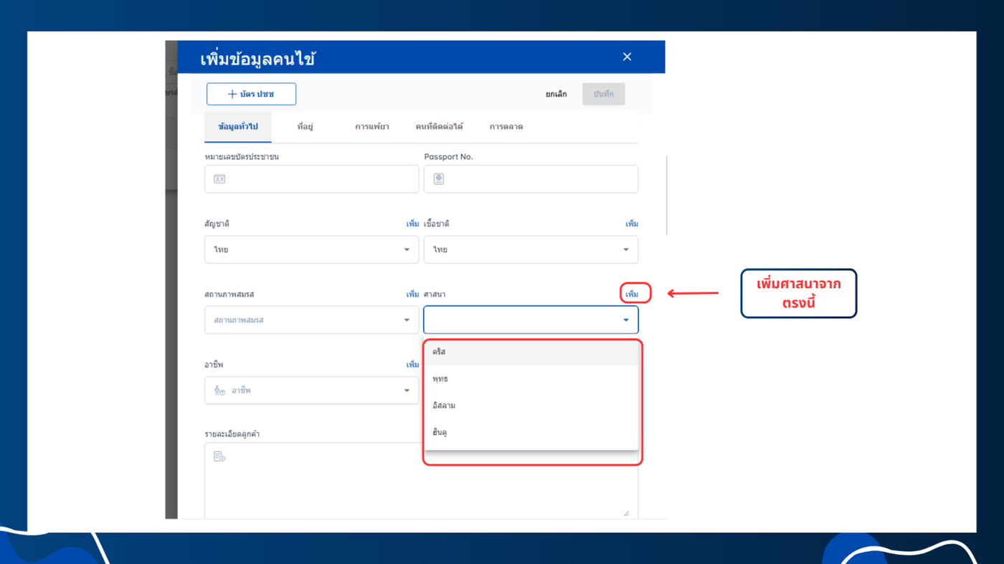Viewport: 1004px width, 564px height.
Task: Open the สัญชาติ dropdown showing ไทย
Action: pos(311,249)
